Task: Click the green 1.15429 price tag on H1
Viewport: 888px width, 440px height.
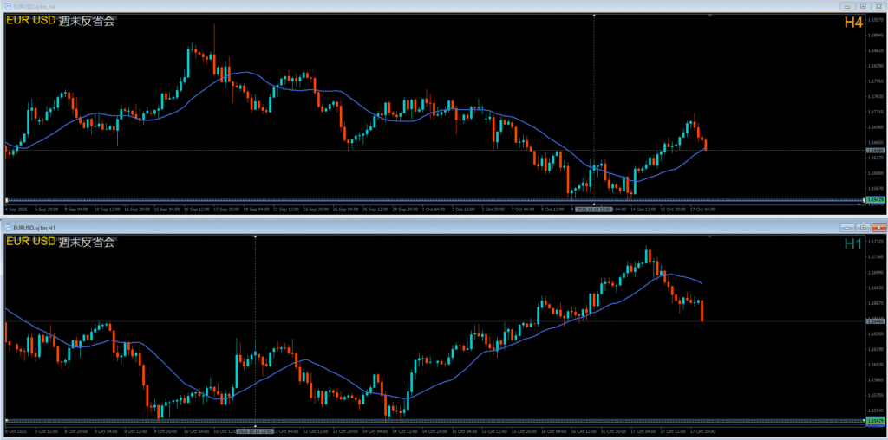Action: [875, 420]
